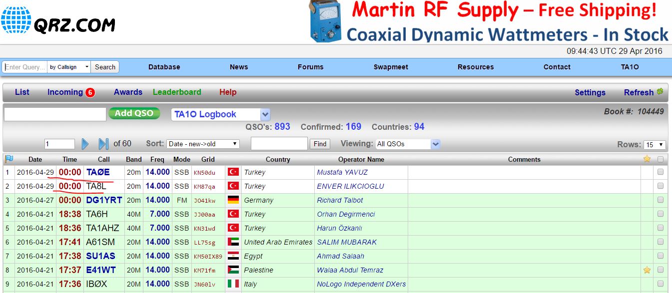
Task: Open the Forums menu
Action: coord(310,67)
